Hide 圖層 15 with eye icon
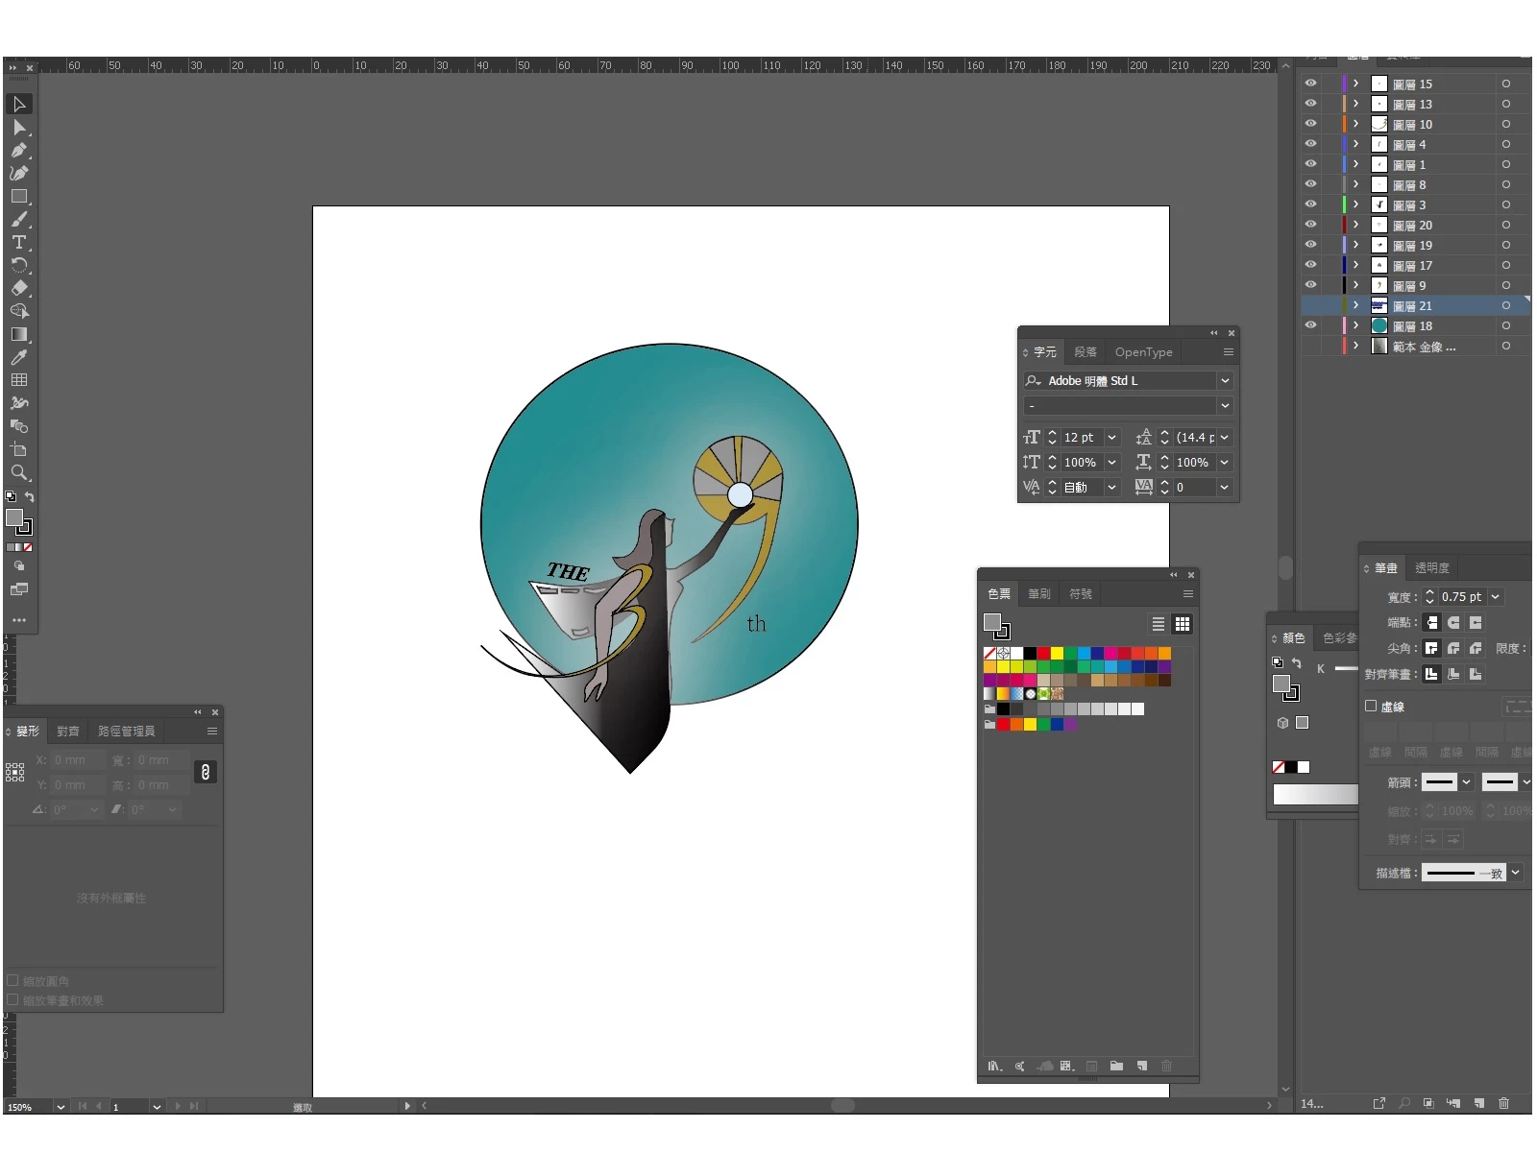The width and height of the screenshot is (1537, 1152). pos(1310,84)
